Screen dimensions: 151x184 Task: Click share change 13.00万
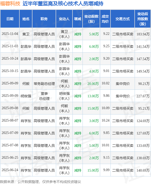coord(93,96)
